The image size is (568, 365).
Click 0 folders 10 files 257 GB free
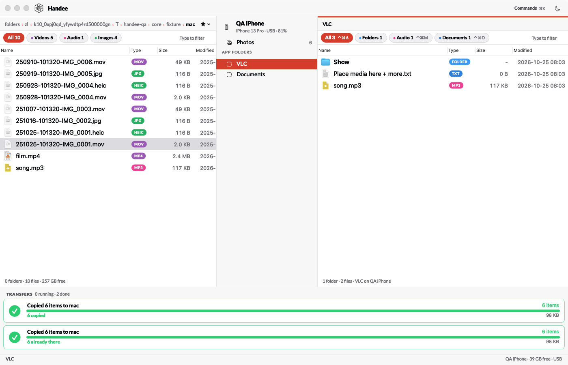(35, 281)
